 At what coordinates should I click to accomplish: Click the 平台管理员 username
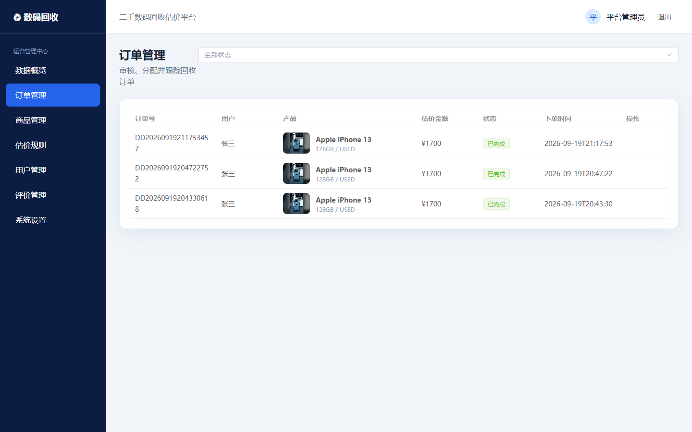point(625,17)
